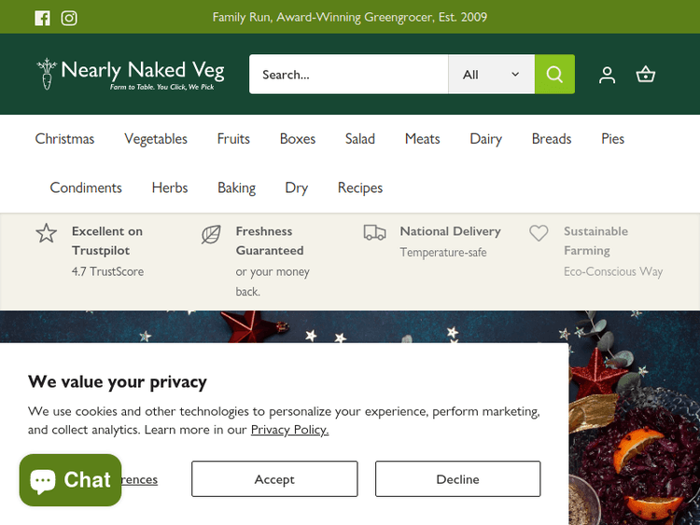The height and width of the screenshot is (525, 700).
Task: Click the Freshness Guaranteed leaf icon
Action: (x=211, y=234)
